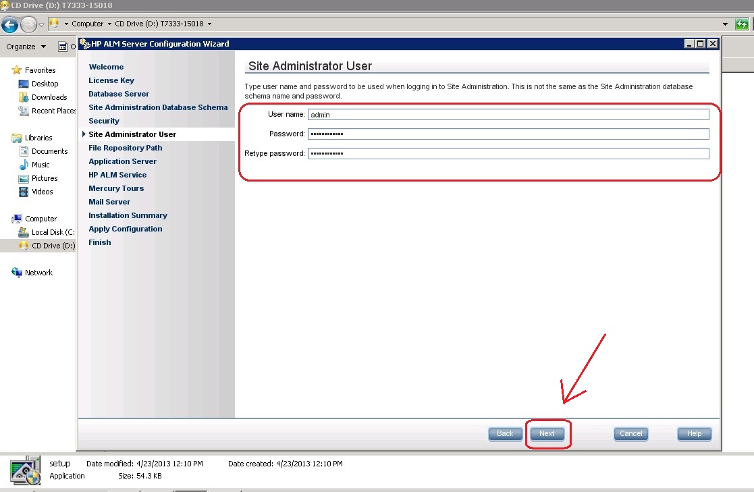Open the Pictures library
Viewport: 754px width, 492px height.
[x=45, y=178]
